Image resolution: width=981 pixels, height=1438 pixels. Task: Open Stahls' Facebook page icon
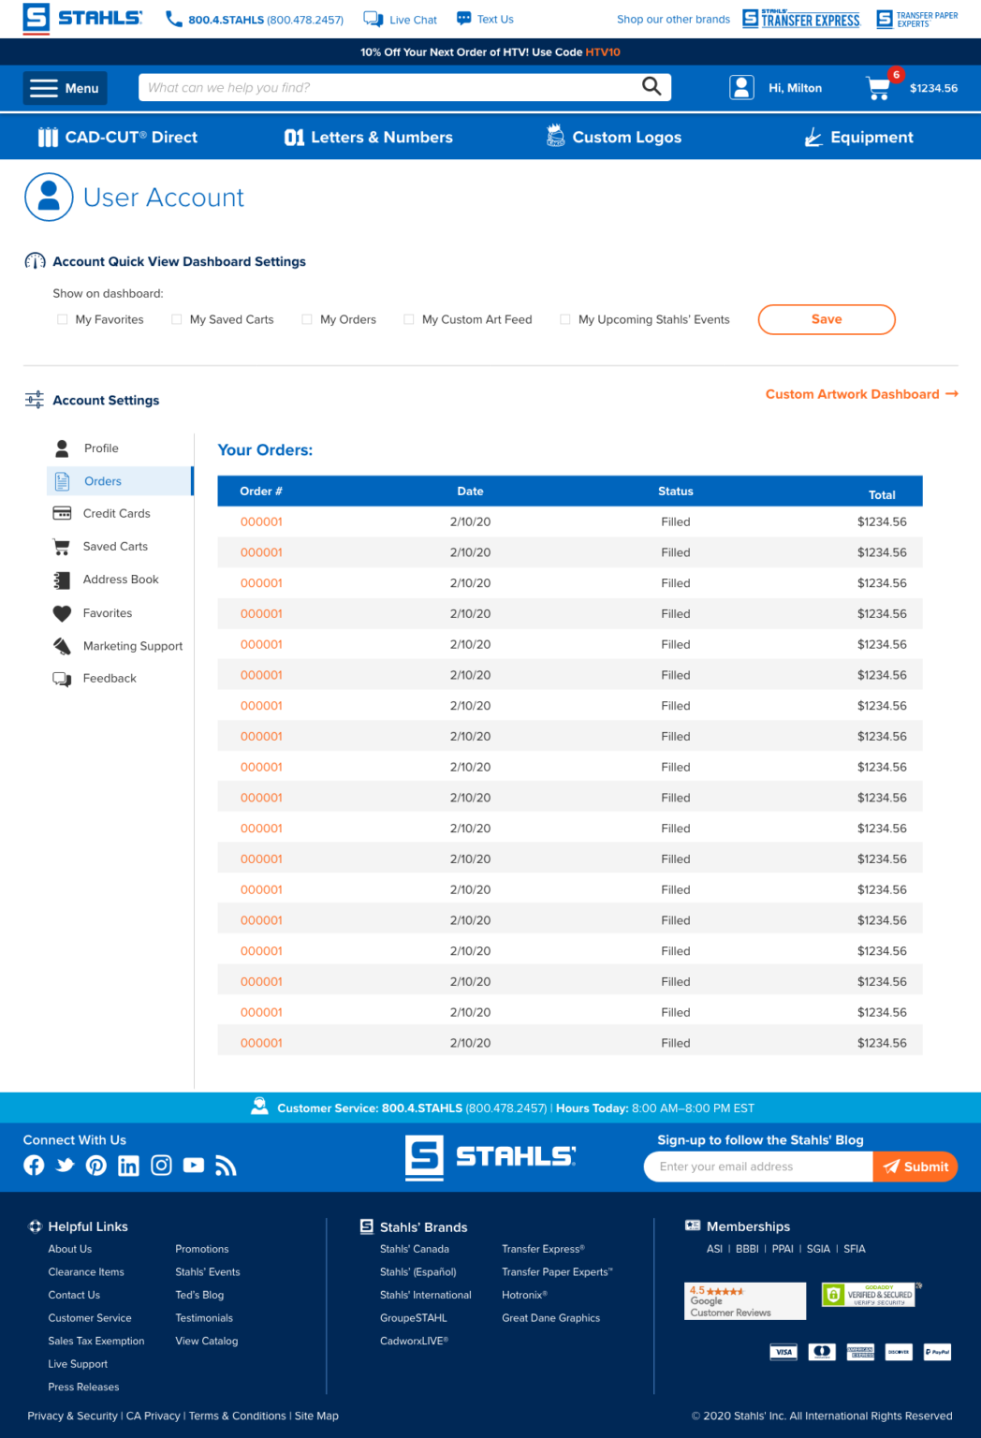coord(34,1166)
